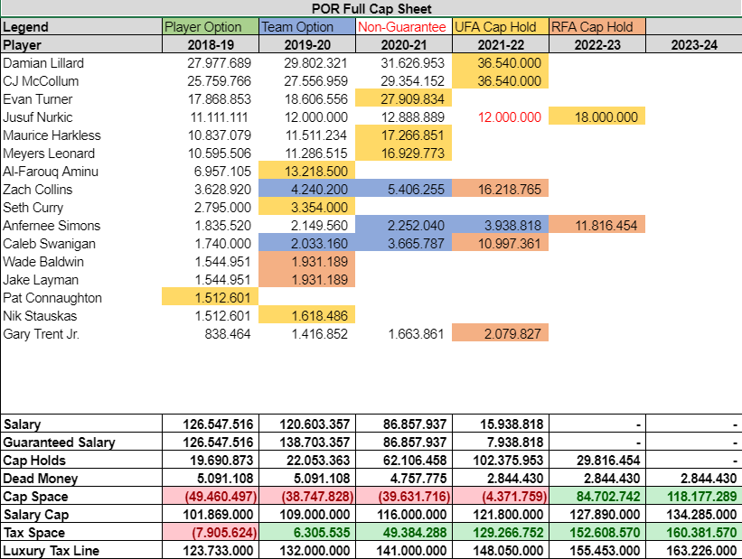Select Pat Connaughton's highlighted 2018-19 salary

coord(209,298)
